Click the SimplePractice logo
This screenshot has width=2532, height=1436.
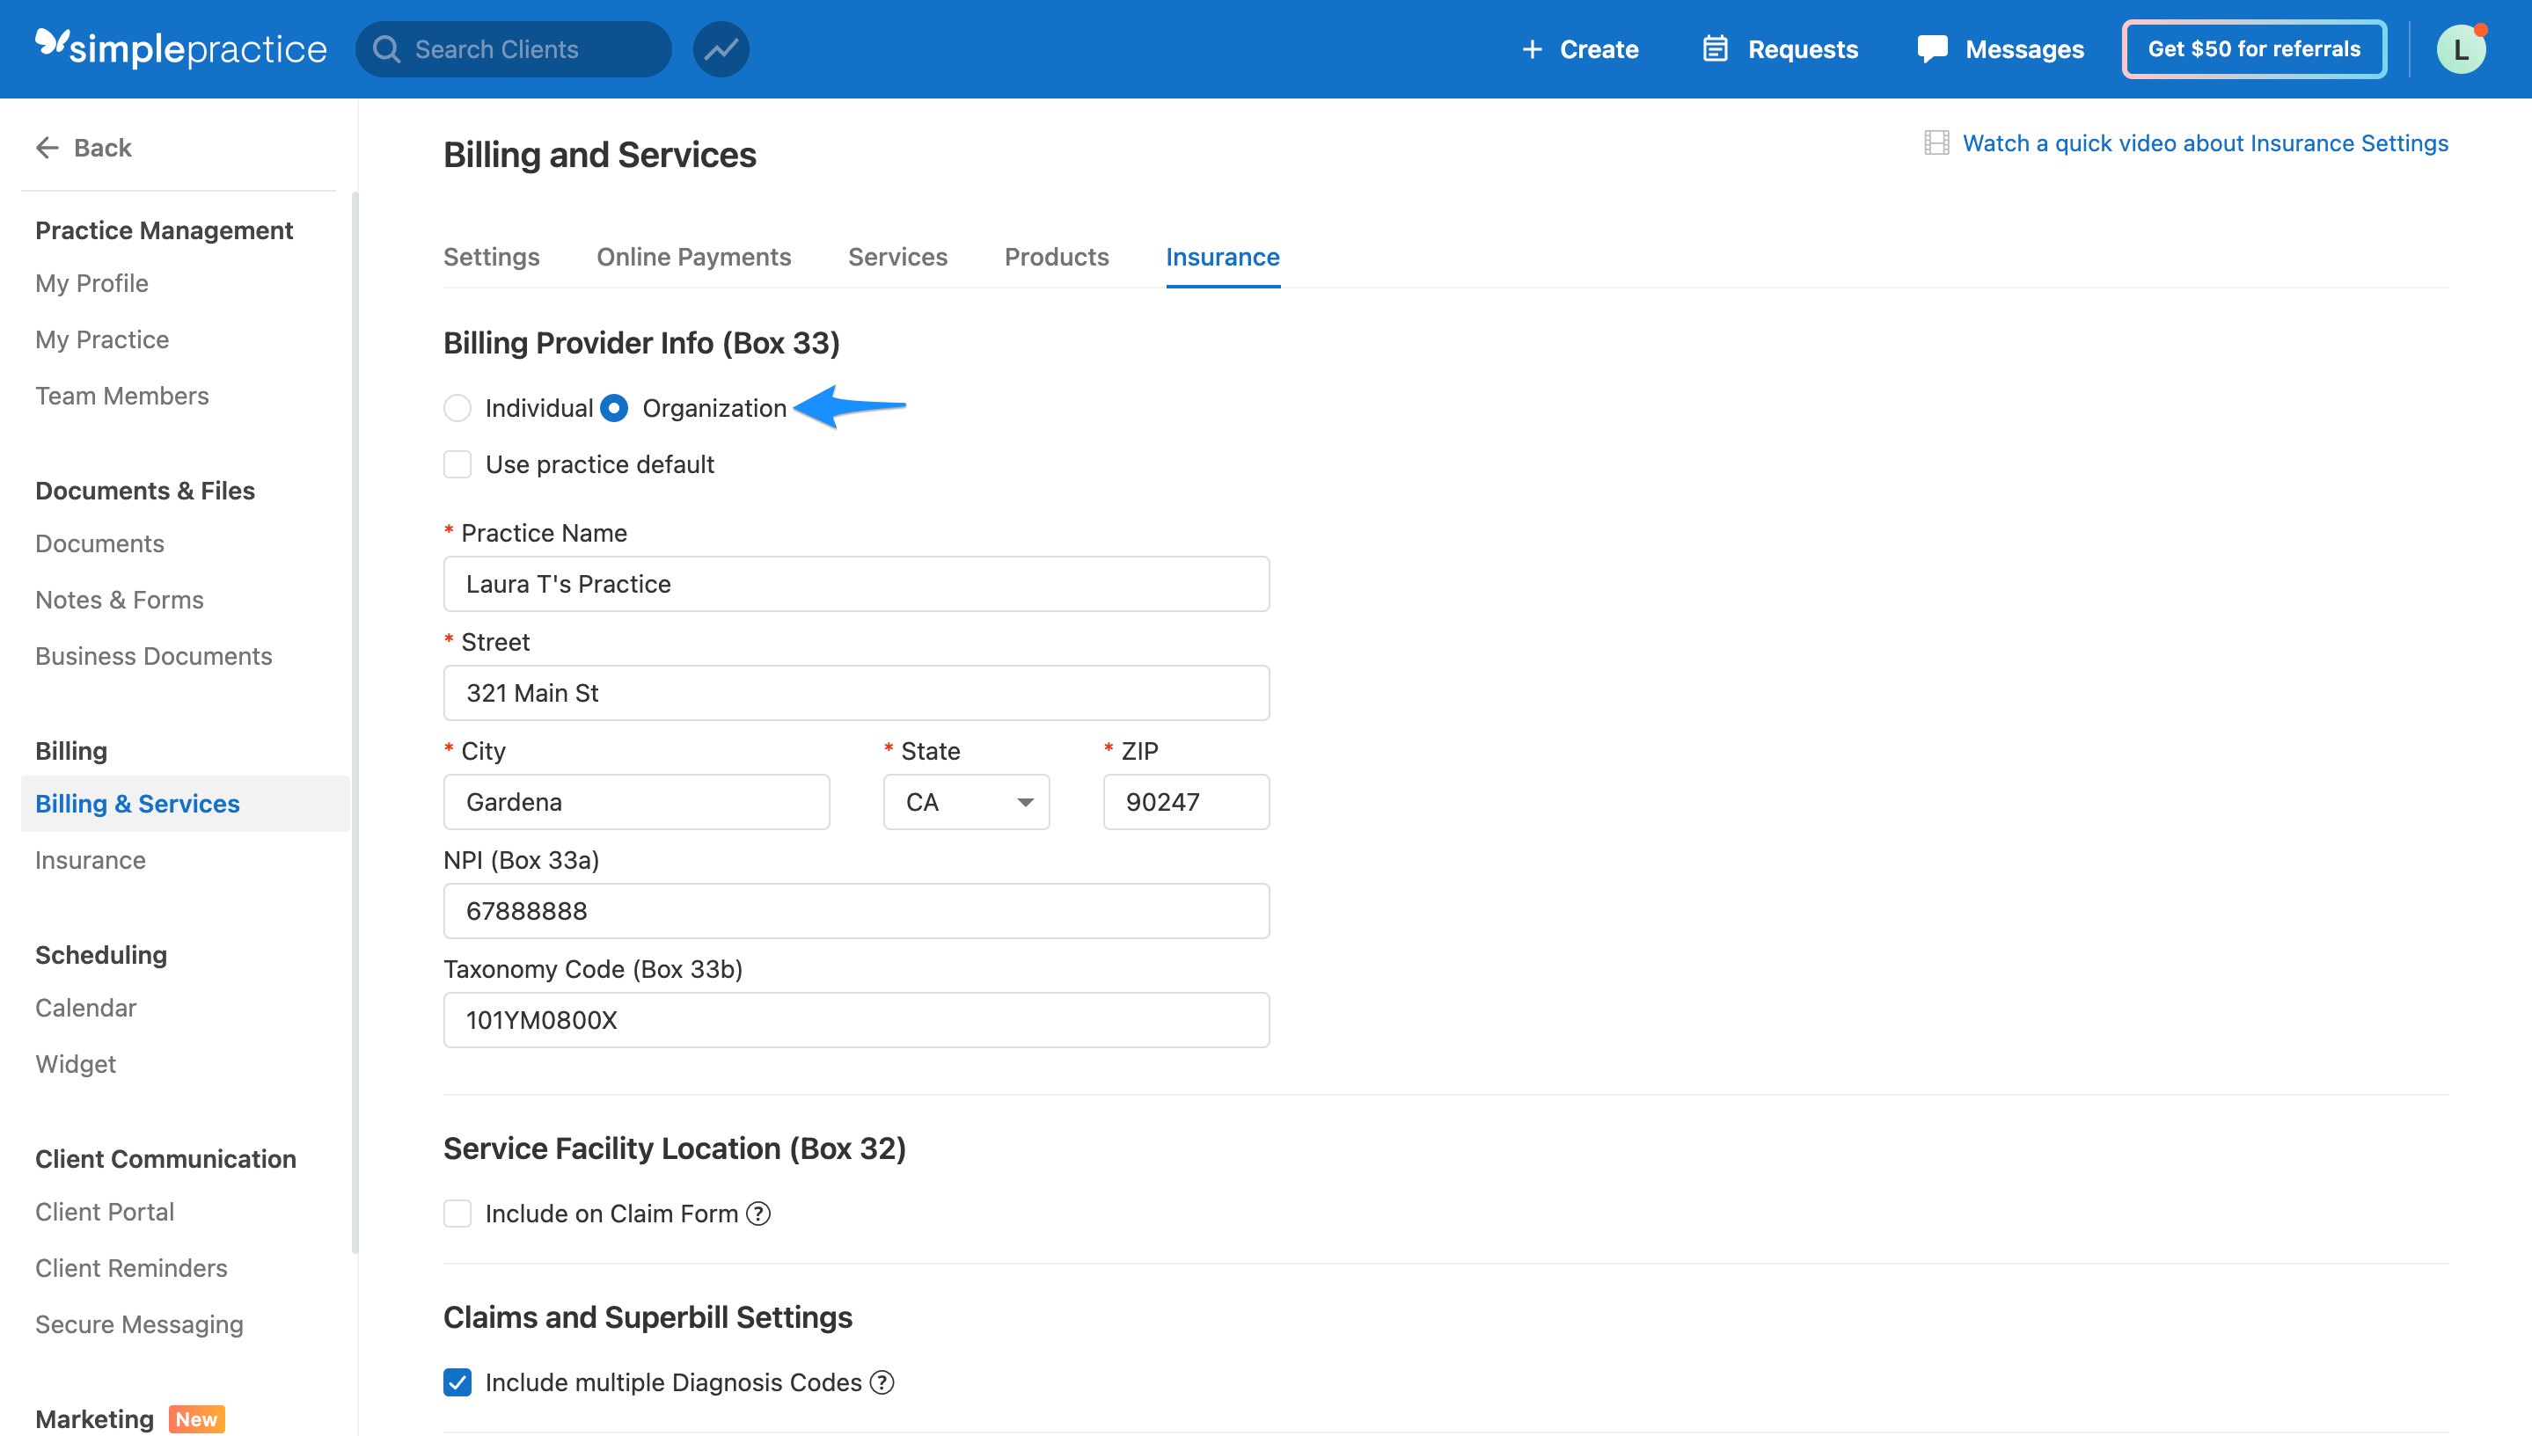point(180,48)
